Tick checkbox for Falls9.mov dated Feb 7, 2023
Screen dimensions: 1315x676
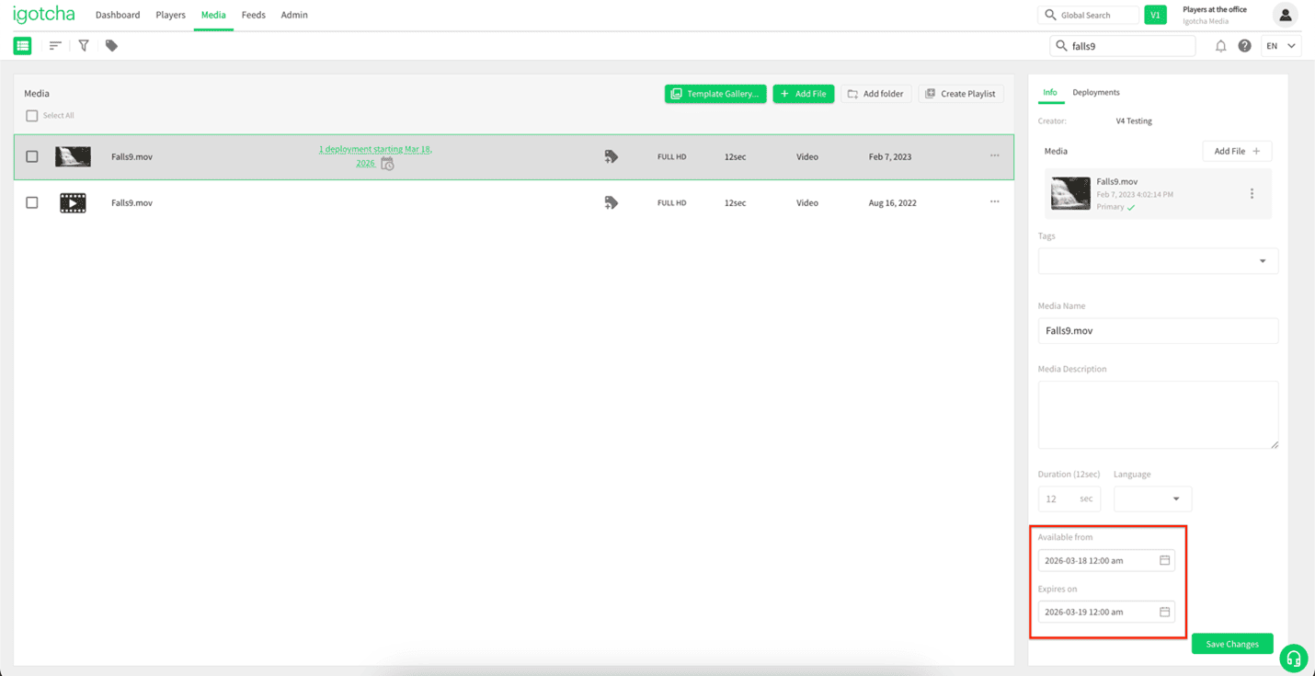click(32, 157)
